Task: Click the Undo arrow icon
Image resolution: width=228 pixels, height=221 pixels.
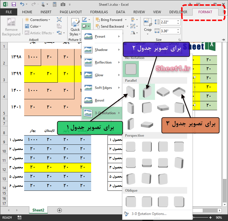Action: click(x=22, y=4)
